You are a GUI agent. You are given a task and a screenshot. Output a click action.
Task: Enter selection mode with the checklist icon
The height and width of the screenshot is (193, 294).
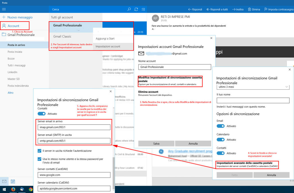143,9
